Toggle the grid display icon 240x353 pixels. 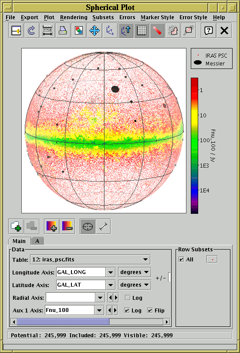pyautogui.click(x=142, y=31)
